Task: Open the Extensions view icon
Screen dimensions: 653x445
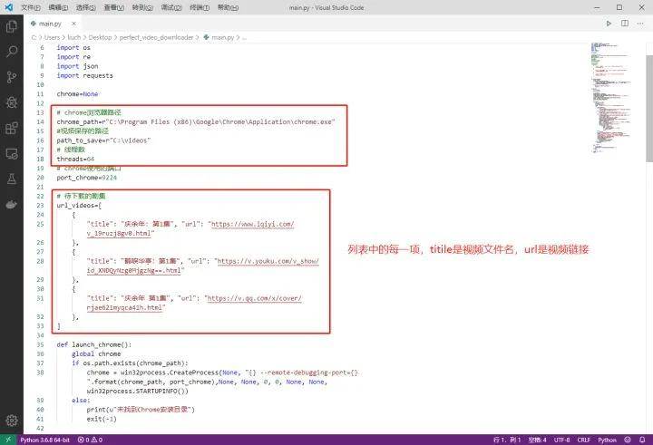Action: coord(12,128)
